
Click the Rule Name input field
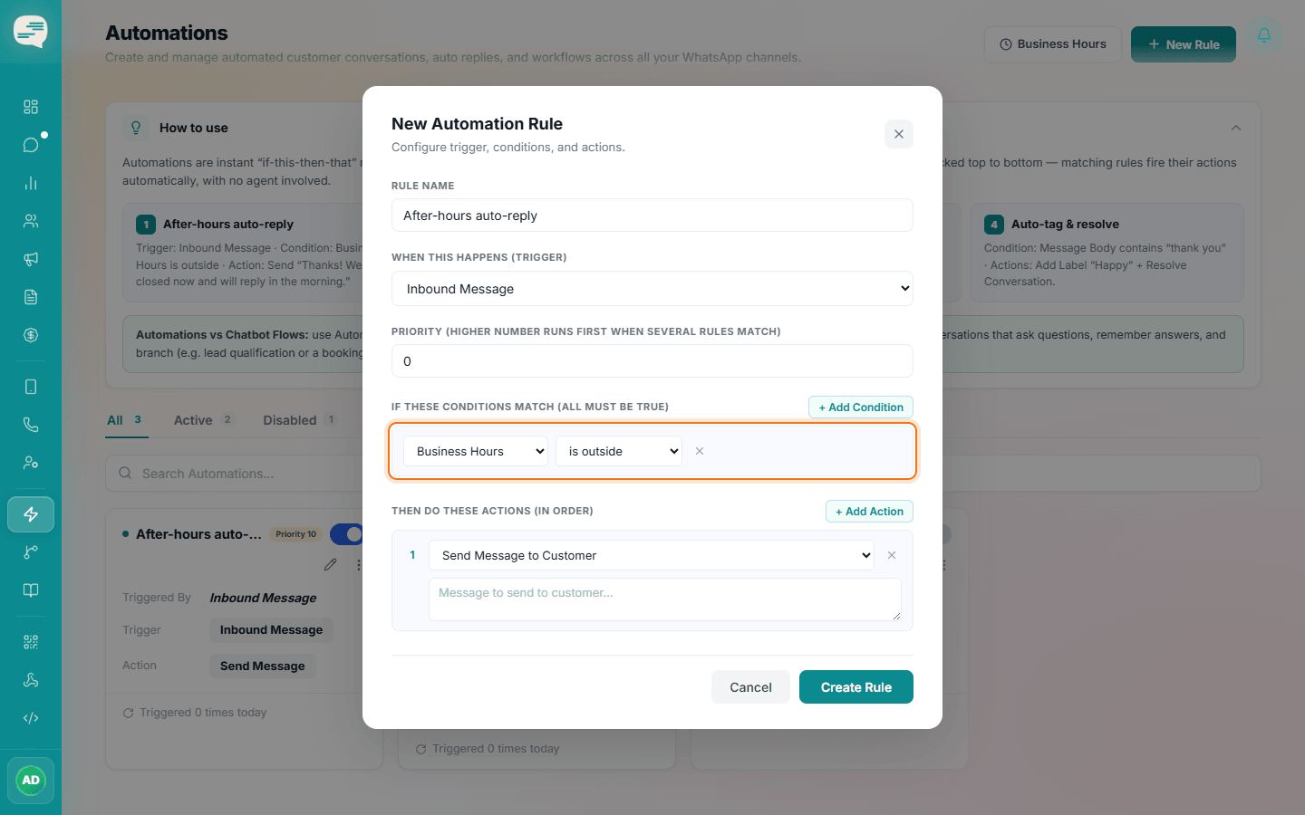point(652,216)
